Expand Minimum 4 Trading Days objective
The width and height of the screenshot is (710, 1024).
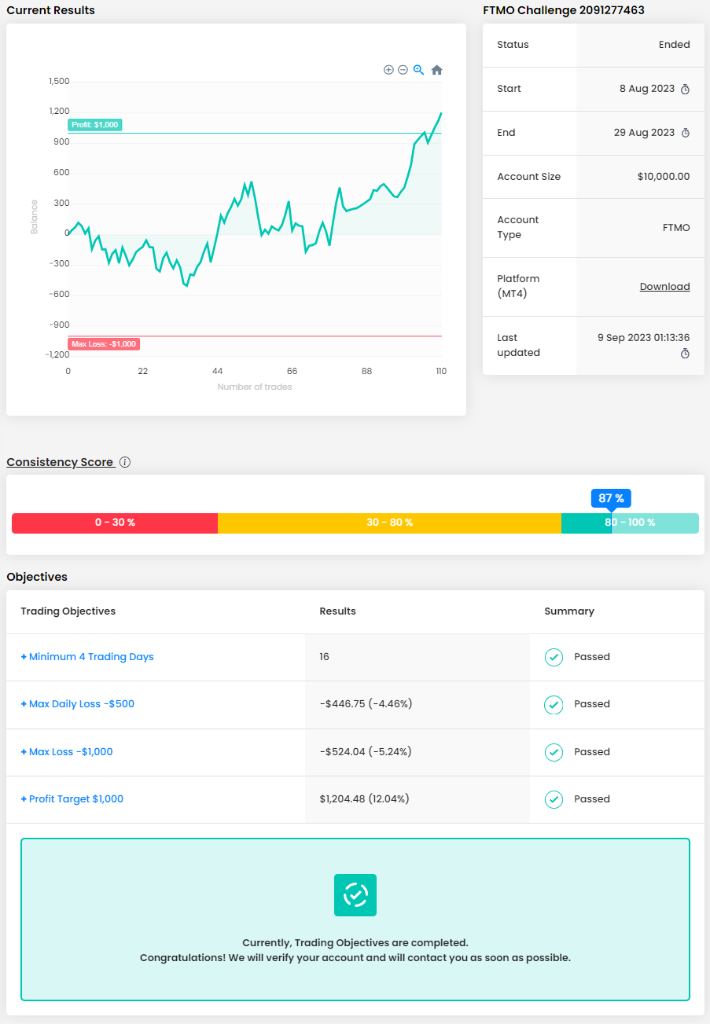click(x=87, y=657)
